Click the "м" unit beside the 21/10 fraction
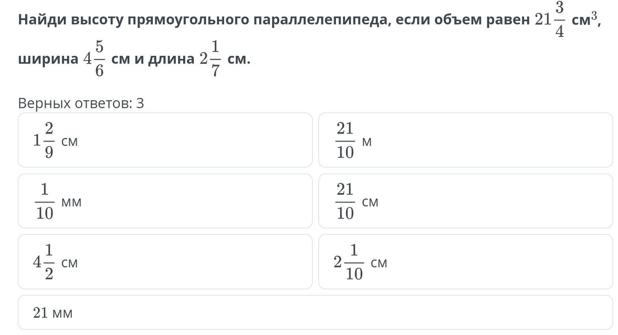Screen dimensions: 618x335 [367, 142]
